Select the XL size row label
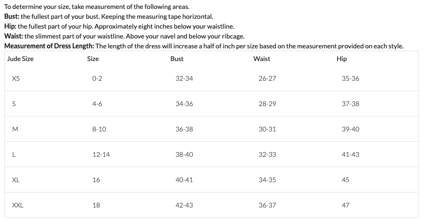Viewport: 424px width, 223px height. point(16,180)
